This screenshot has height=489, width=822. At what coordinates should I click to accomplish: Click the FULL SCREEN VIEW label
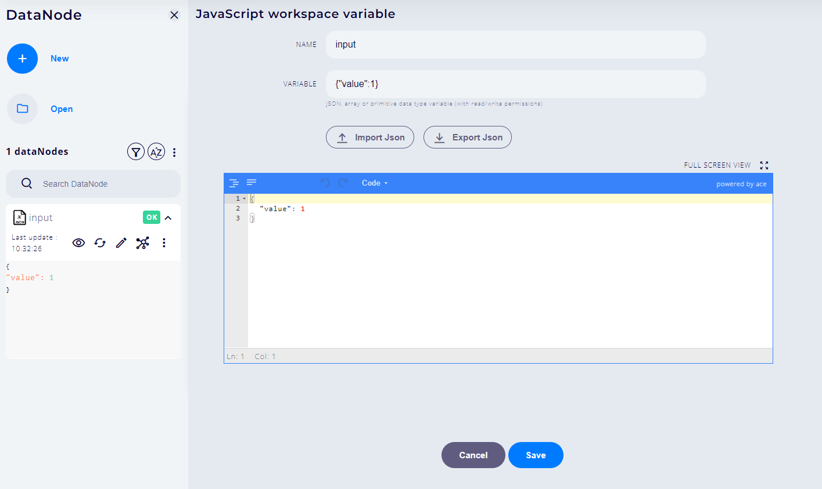717,165
